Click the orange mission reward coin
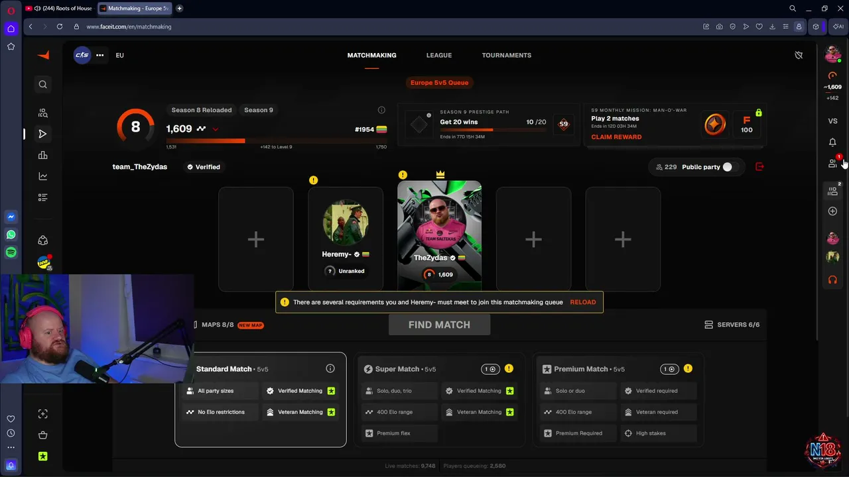The image size is (849, 477). (x=715, y=124)
